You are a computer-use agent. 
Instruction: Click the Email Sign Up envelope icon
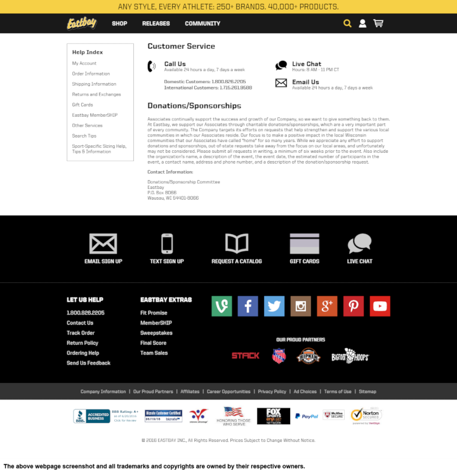tap(103, 243)
